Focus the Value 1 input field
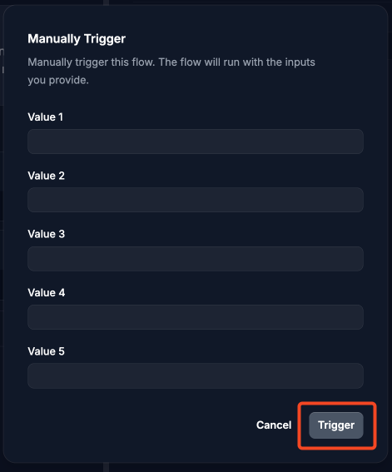The height and width of the screenshot is (472, 392). 196,142
